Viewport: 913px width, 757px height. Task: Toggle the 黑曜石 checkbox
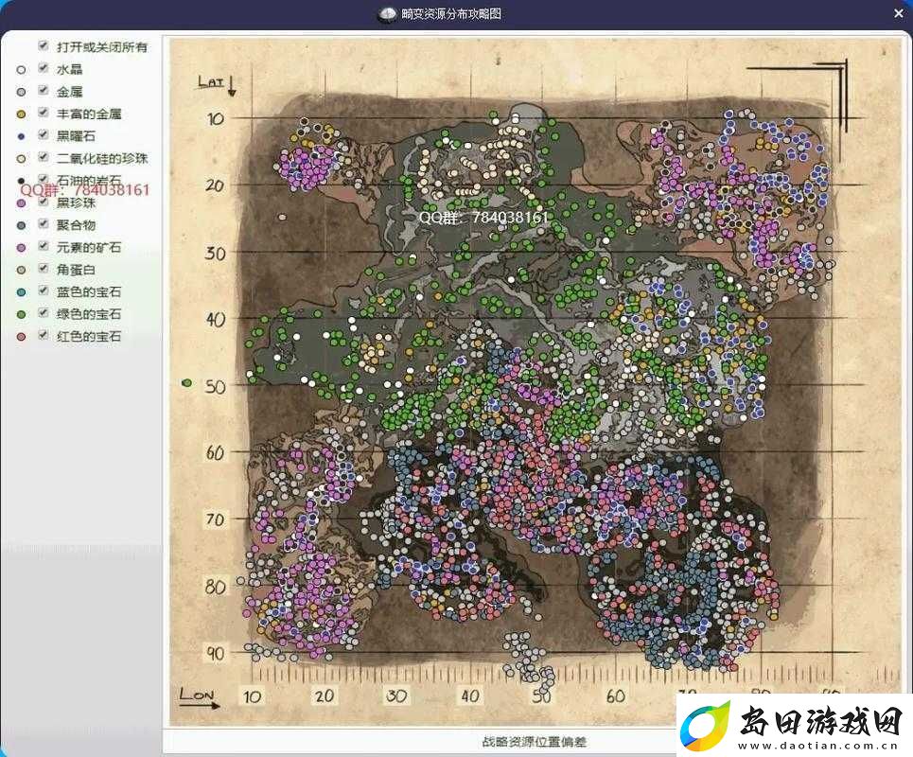[x=44, y=134]
